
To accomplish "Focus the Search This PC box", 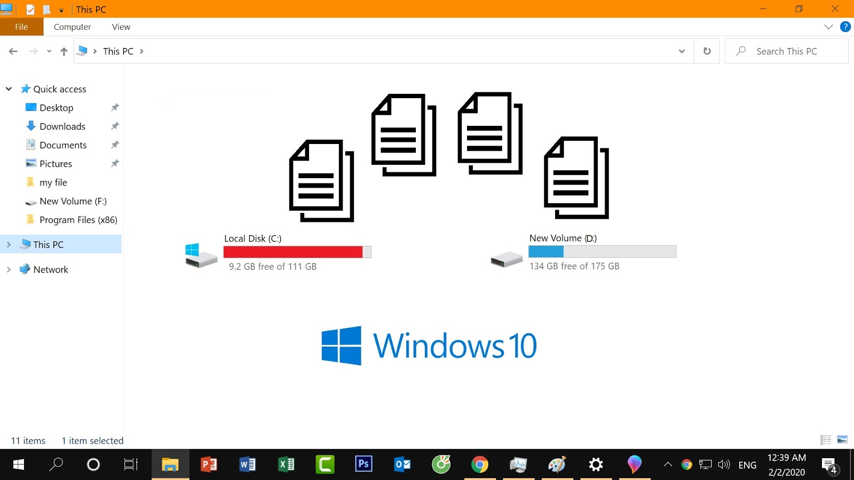I will (786, 51).
